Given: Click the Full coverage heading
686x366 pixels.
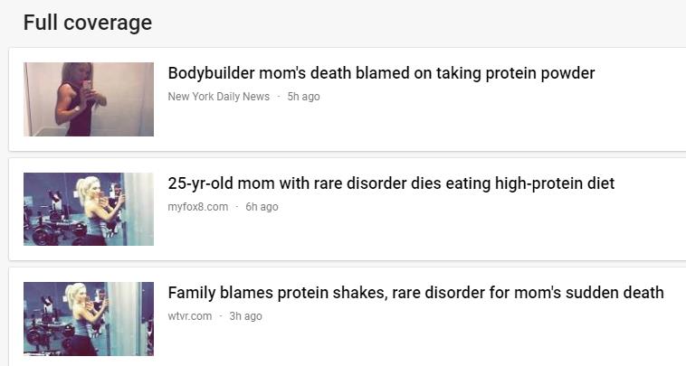Looking at the screenshot, I should [x=88, y=23].
